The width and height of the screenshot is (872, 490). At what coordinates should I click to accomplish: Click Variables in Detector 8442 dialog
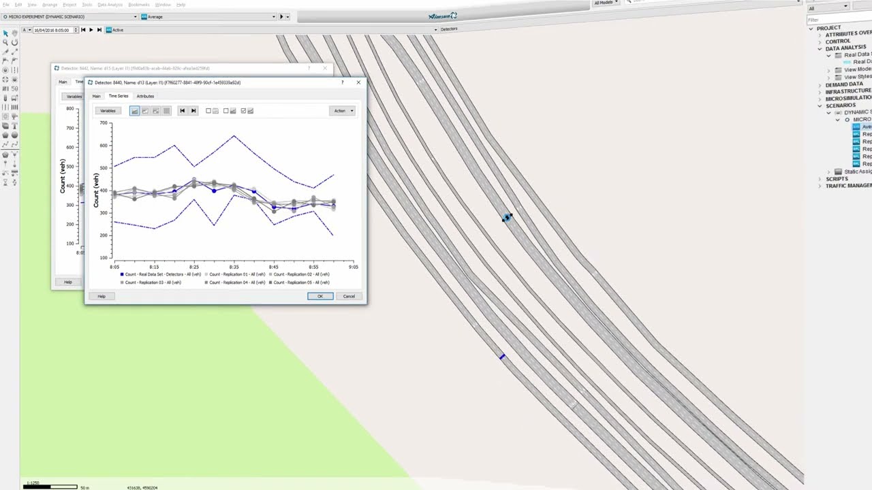click(74, 96)
